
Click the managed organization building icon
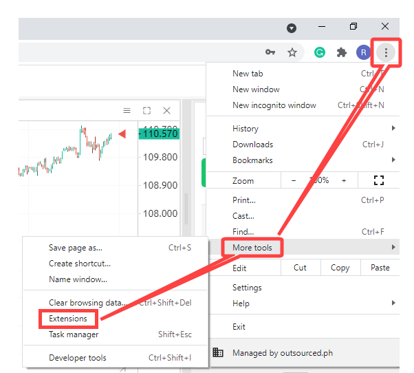pos(218,352)
